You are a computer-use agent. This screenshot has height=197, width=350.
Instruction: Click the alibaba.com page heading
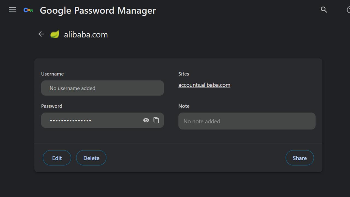86,34
